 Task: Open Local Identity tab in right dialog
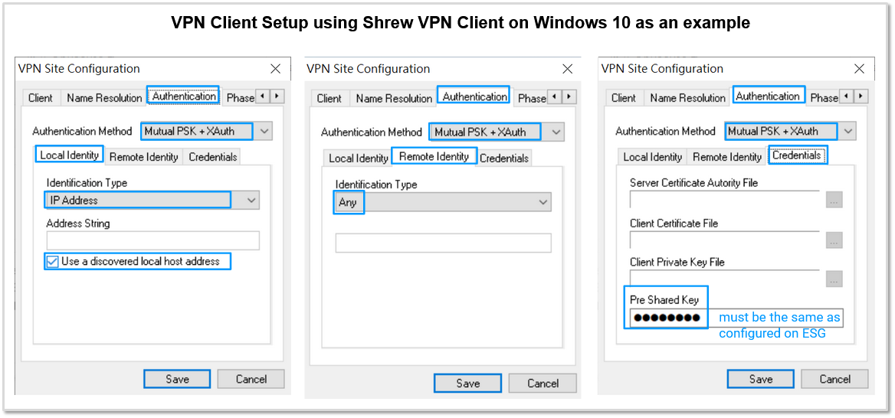(652, 157)
